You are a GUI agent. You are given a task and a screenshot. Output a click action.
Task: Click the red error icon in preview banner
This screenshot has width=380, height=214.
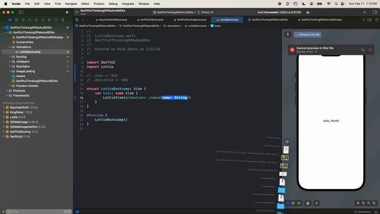point(292,50)
